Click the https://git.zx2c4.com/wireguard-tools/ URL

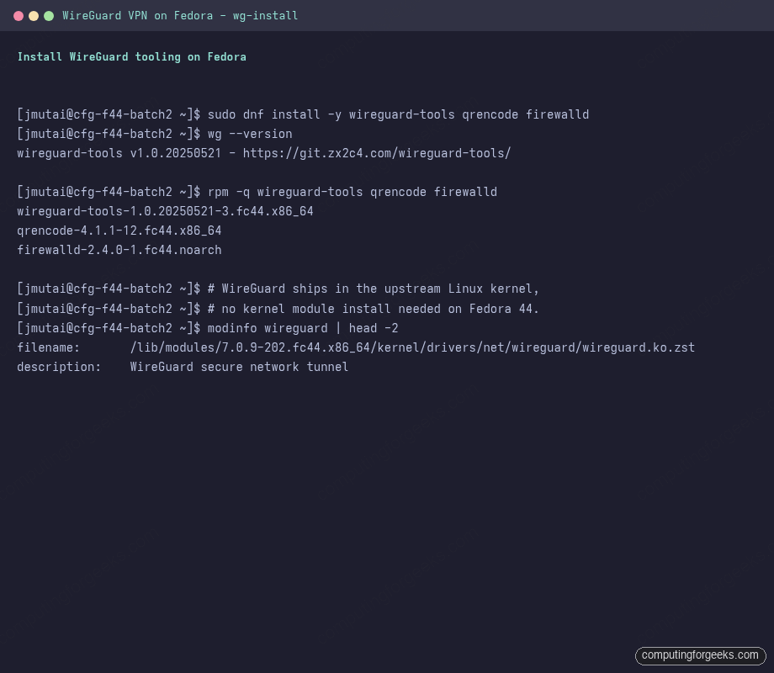(377, 153)
